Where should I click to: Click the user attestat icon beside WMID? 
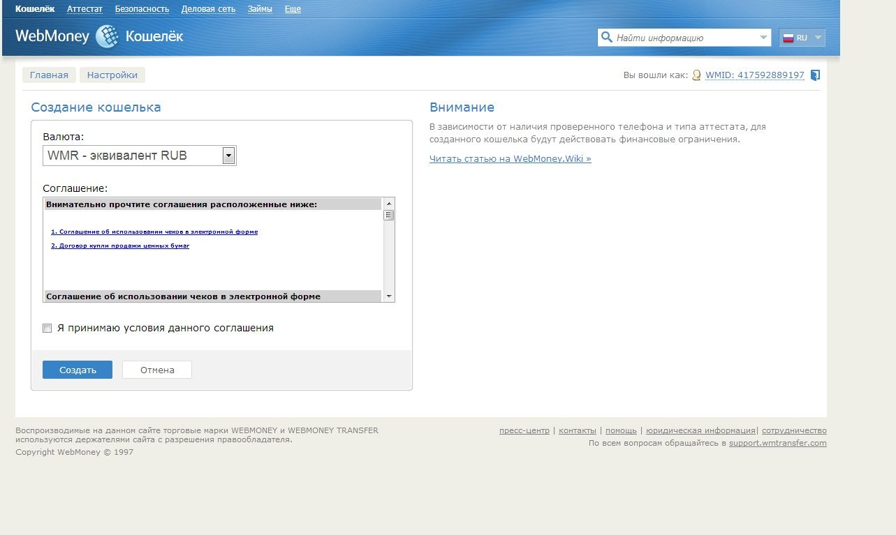(x=696, y=75)
